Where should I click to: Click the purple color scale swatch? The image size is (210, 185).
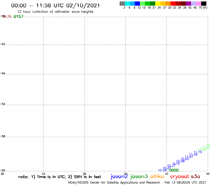coord(188,3)
